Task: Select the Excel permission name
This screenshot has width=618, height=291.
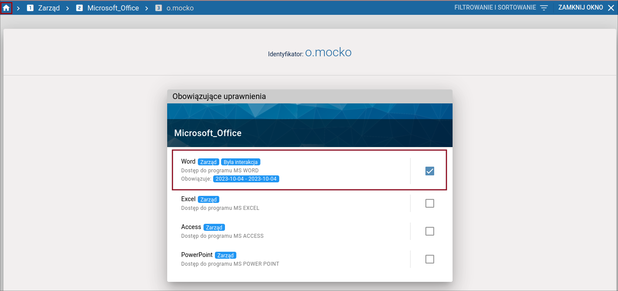Action: click(188, 199)
